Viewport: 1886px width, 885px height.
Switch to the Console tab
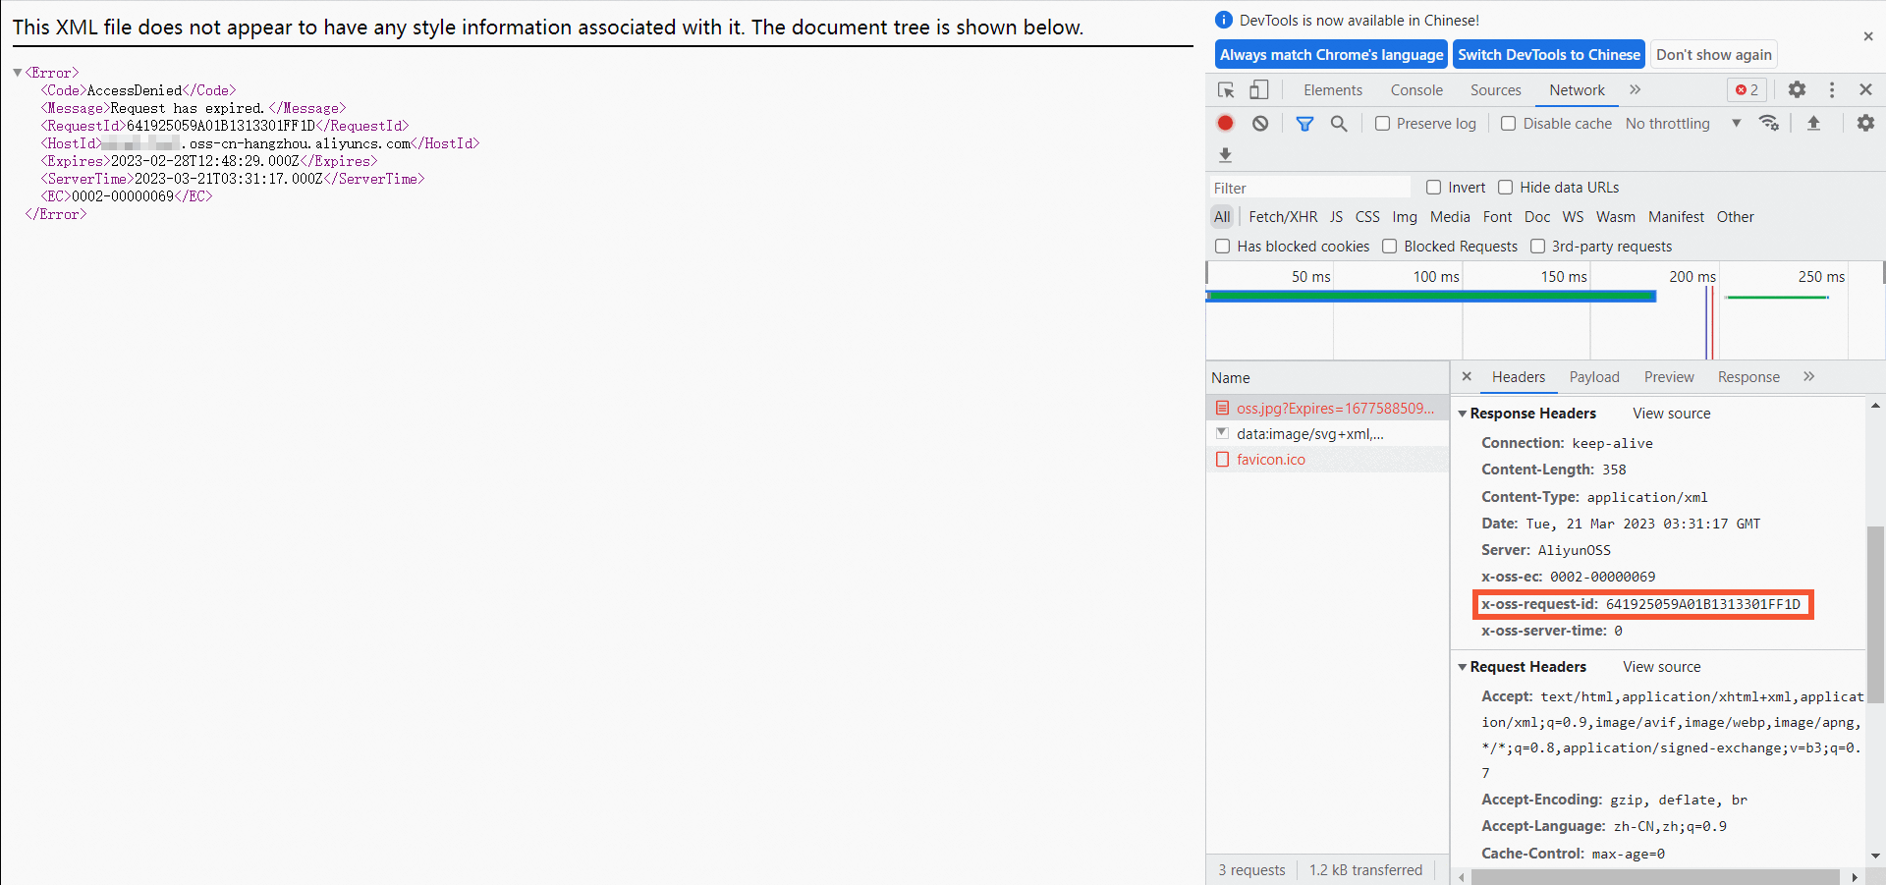pos(1416,89)
